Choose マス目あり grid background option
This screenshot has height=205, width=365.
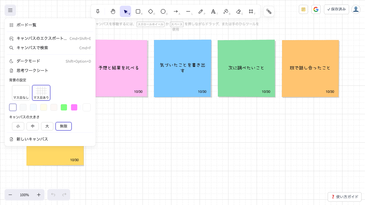click(x=41, y=93)
